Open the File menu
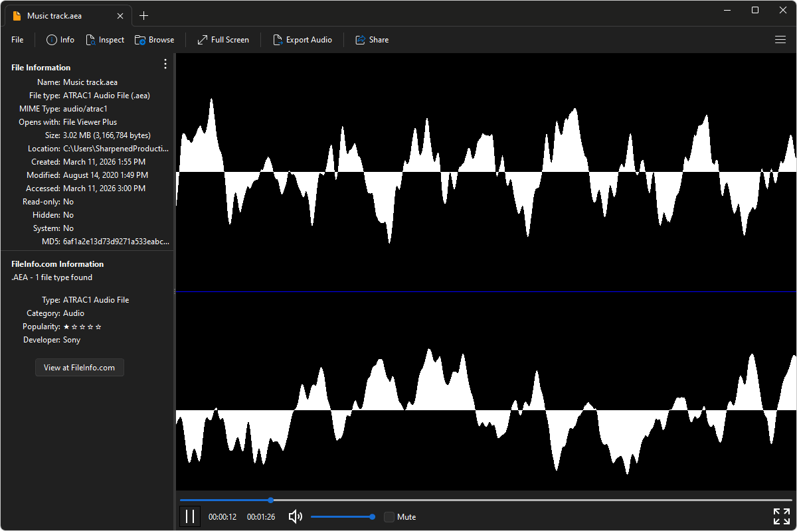The width and height of the screenshot is (797, 531). pos(17,40)
